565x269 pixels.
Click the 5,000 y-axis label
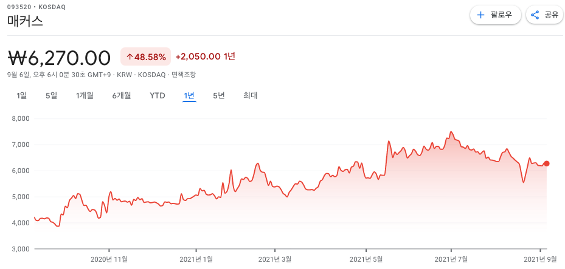tap(22, 197)
